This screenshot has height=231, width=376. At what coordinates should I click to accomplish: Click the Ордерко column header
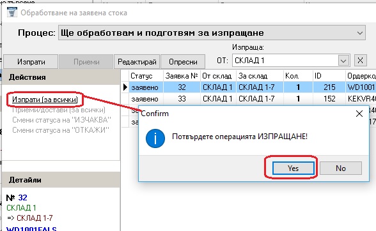361,76
